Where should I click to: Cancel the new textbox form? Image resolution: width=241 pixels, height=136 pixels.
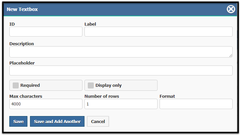click(x=98, y=121)
